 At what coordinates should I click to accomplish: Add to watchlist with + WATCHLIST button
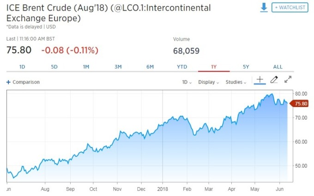pyautogui.click(x=290, y=7)
